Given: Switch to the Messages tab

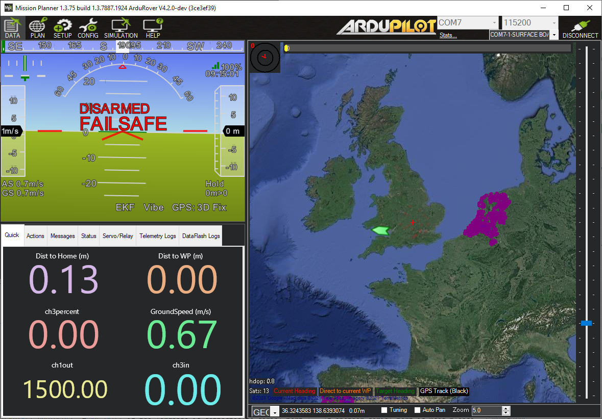Looking at the screenshot, I should [62, 236].
